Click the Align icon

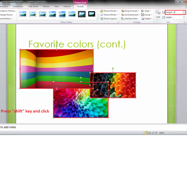(x=143, y=11)
